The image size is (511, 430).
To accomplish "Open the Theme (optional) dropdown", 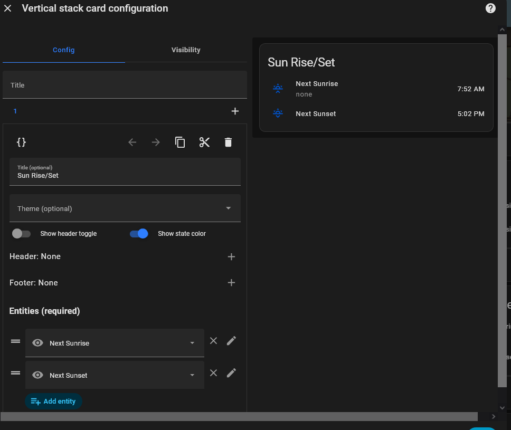I will [x=125, y=208].
